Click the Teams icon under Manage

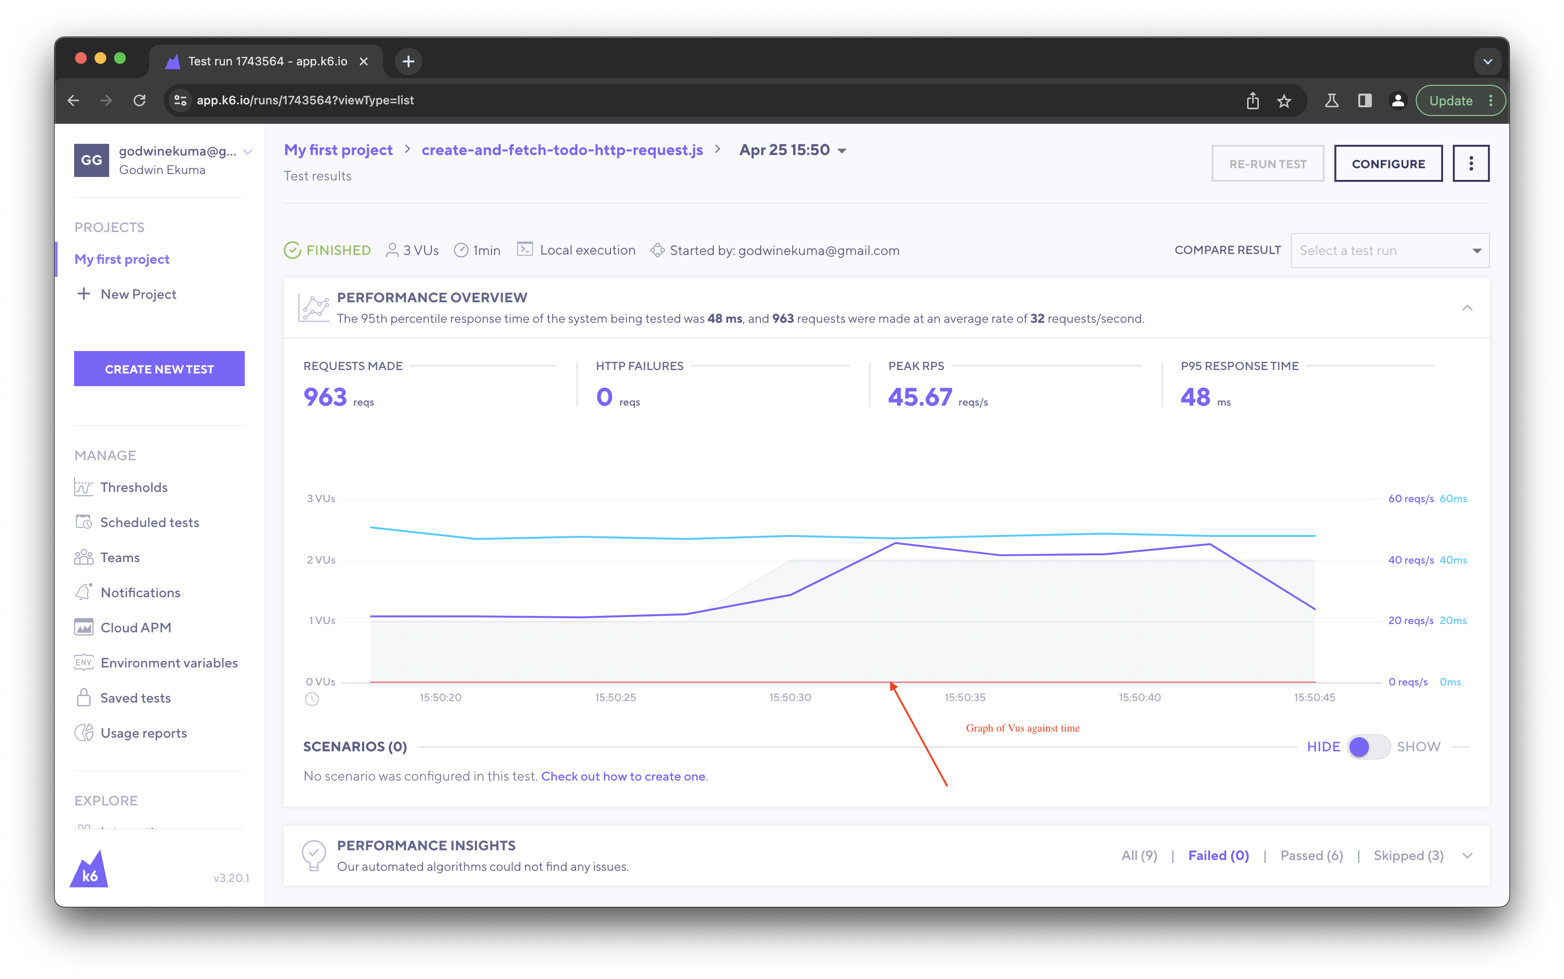(x=84, y=557)
